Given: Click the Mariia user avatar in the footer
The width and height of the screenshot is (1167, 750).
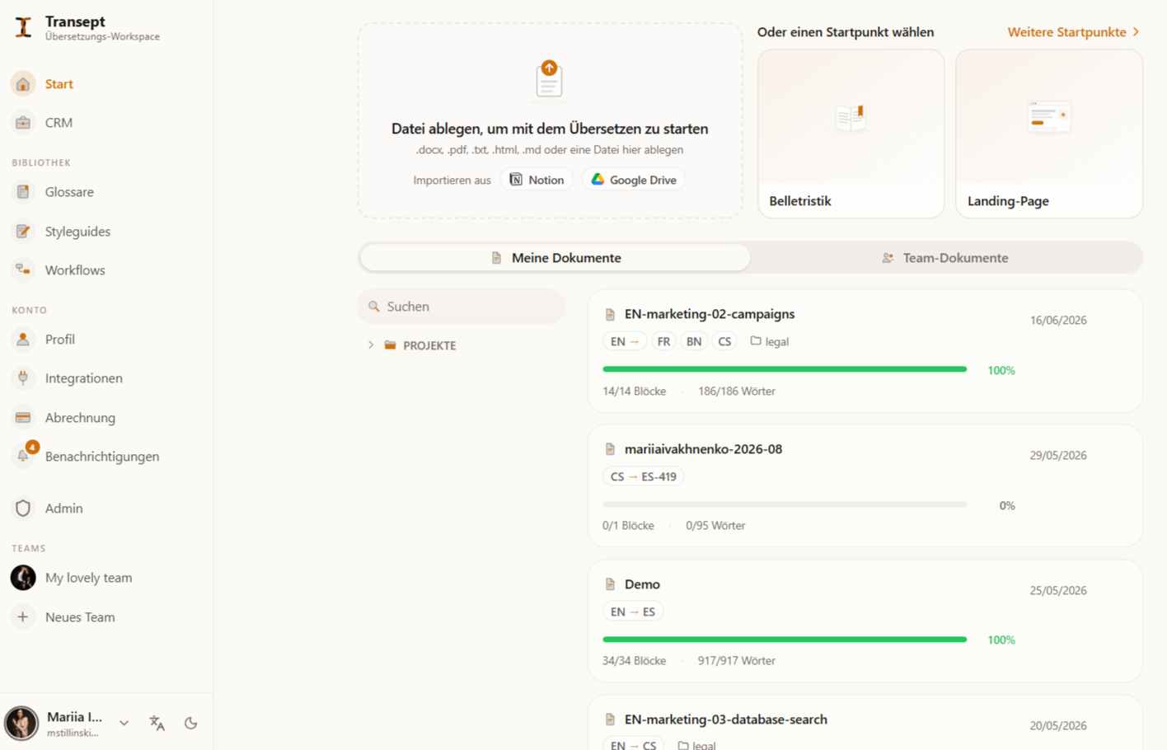Looking at the screenshot, I should coord(21,723).
